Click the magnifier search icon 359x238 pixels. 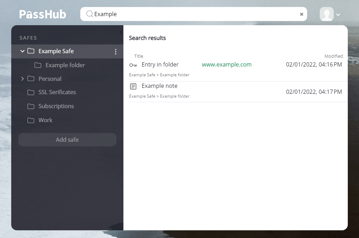[89, 14]
